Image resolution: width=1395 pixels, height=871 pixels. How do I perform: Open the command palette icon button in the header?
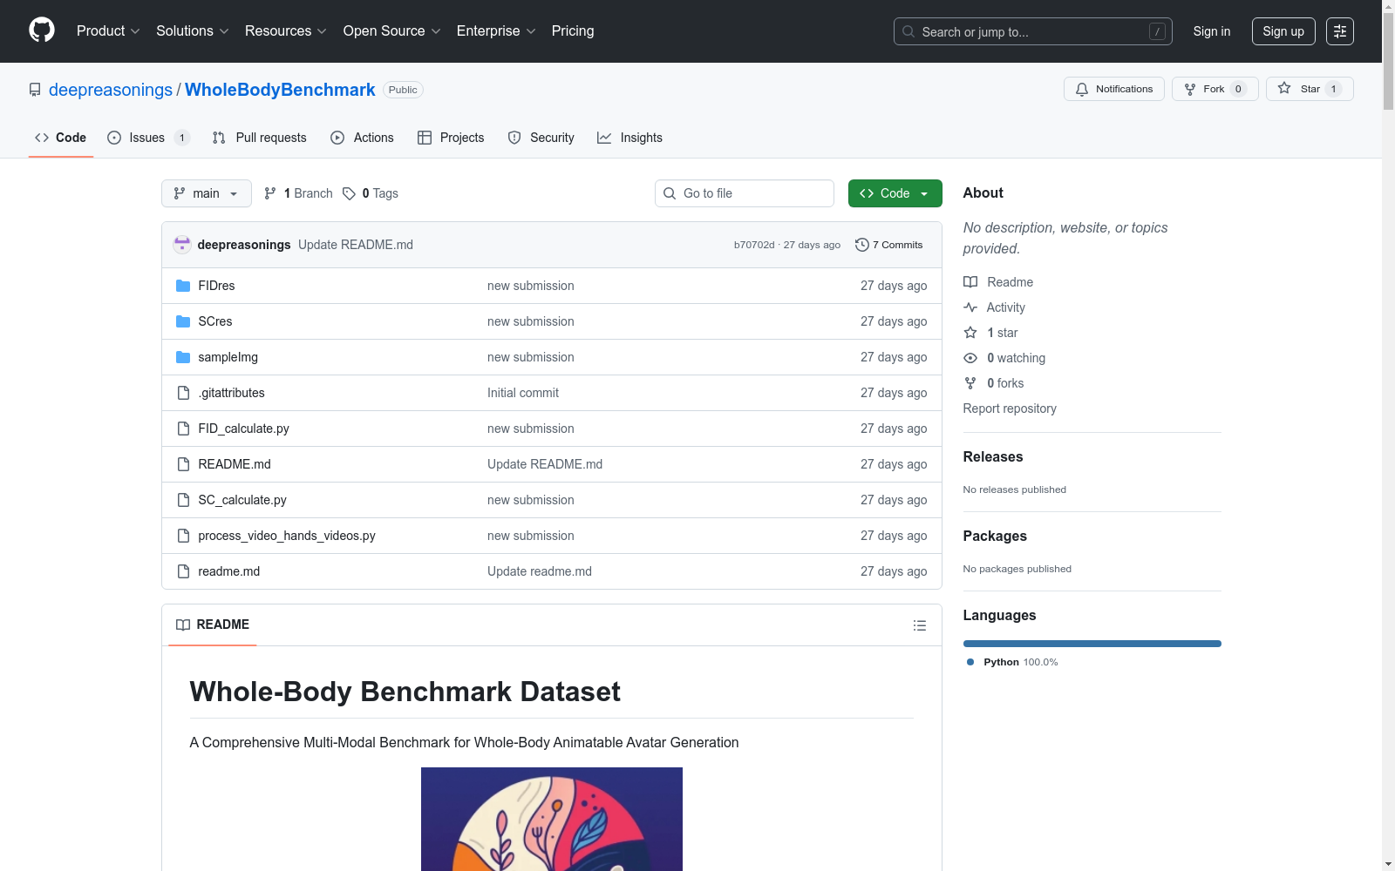pyautogui.click(x=1340, y=31)
